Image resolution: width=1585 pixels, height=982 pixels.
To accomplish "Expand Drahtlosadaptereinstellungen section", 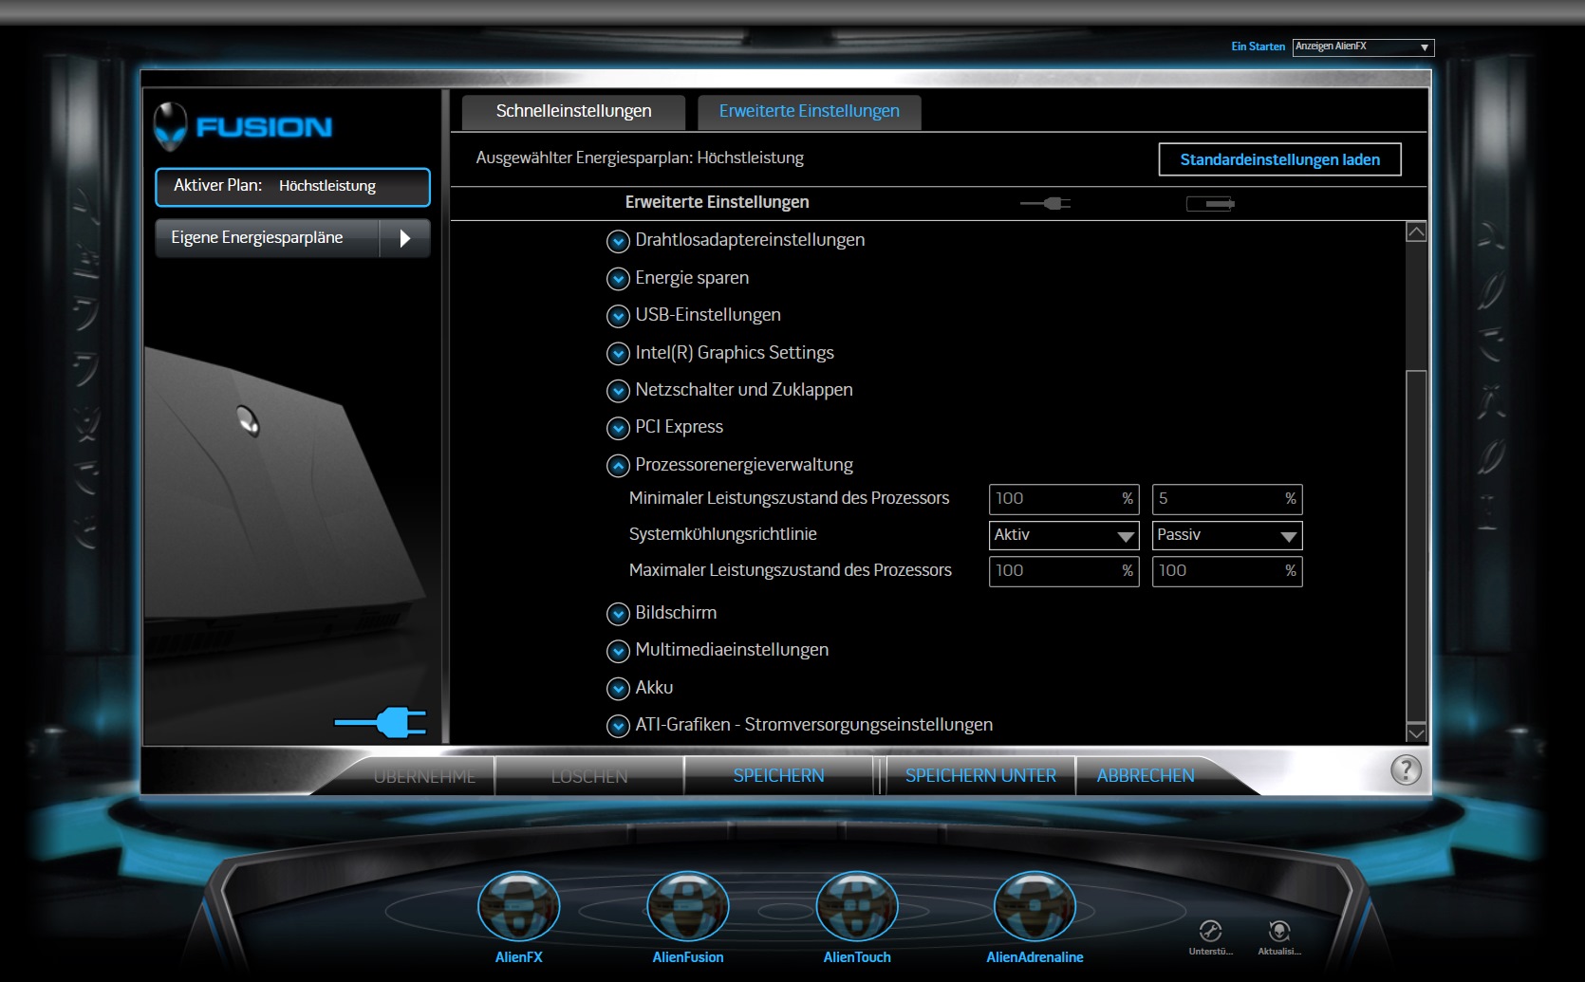I will click(x=618, y=241).
